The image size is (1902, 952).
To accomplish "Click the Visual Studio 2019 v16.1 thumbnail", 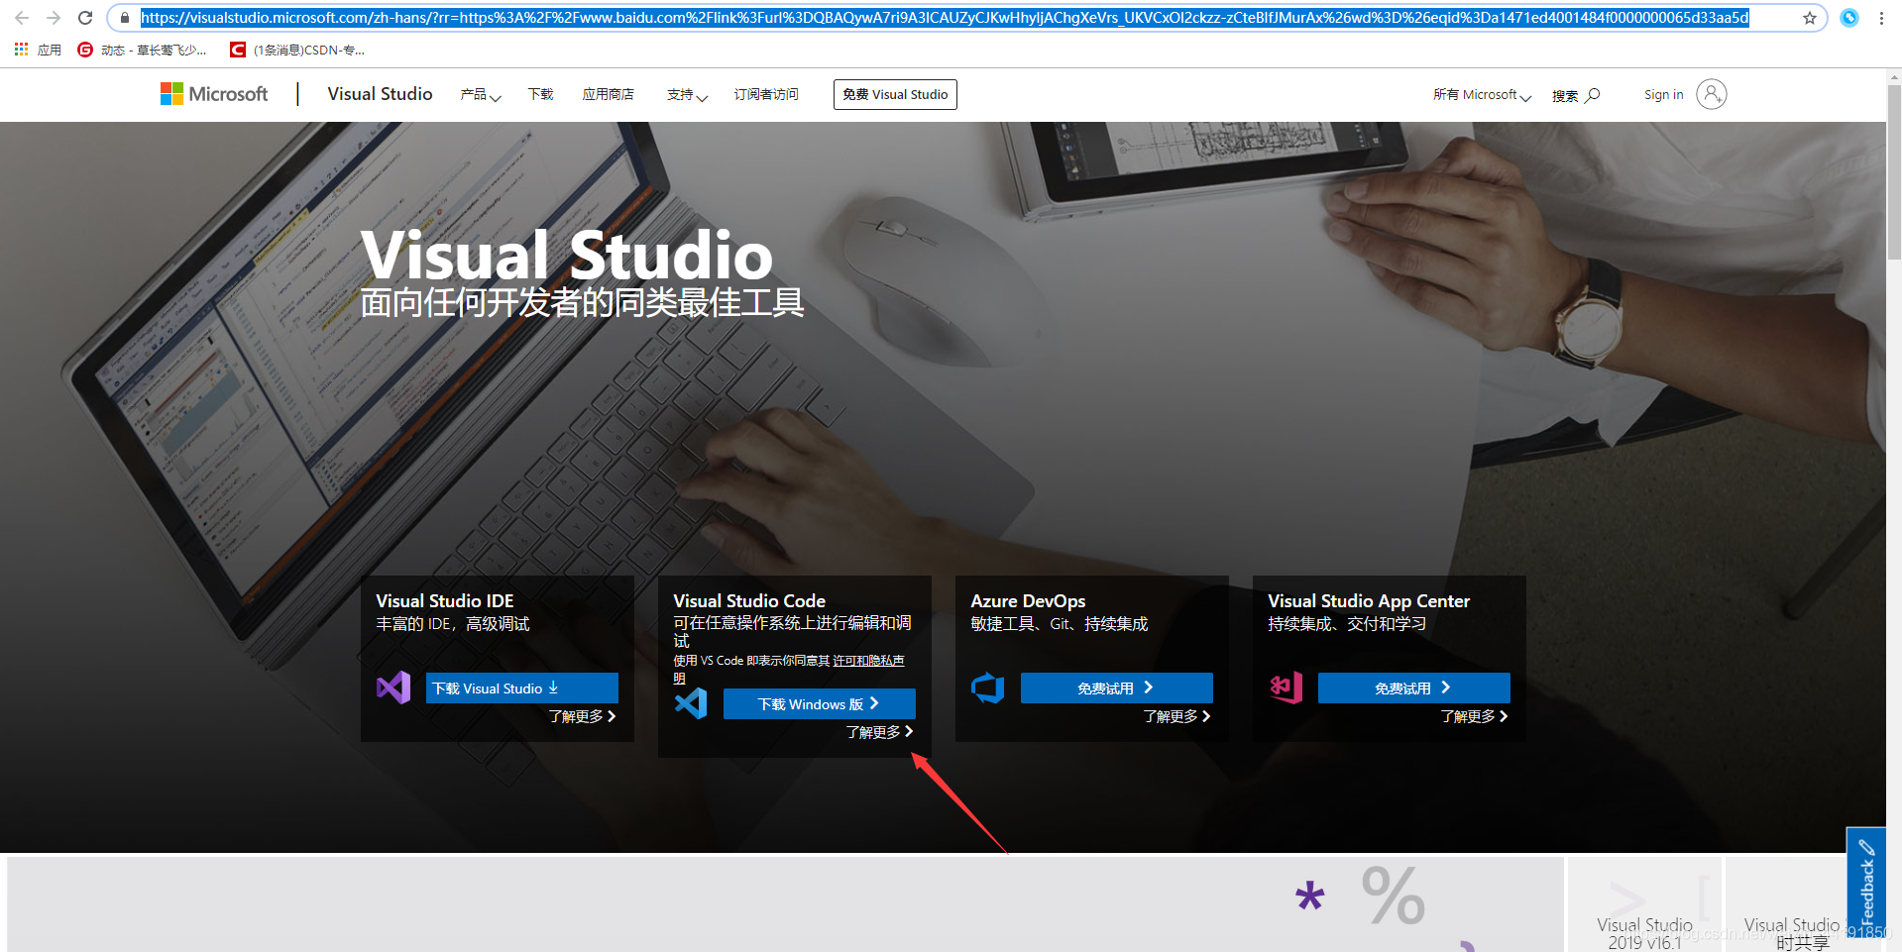I will 1644,903.
